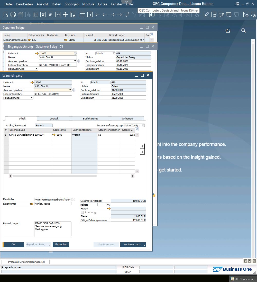Viewport: 257px width, 282px height.
Task: Click the magnifier search icon on the desktop
Action: coord(243,31)
